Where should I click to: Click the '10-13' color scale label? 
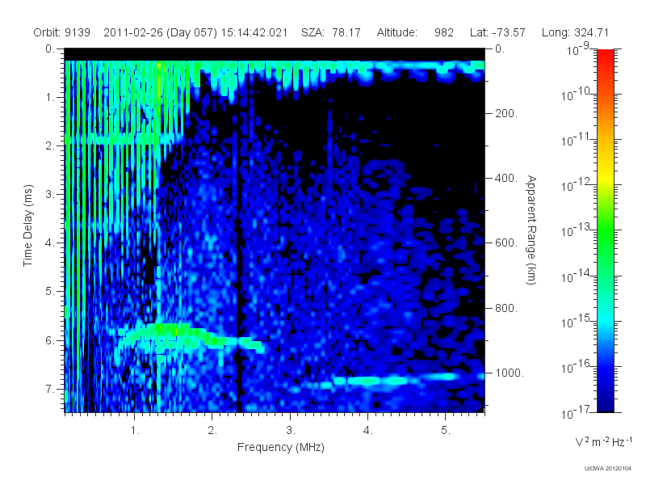tap(577, 230)
